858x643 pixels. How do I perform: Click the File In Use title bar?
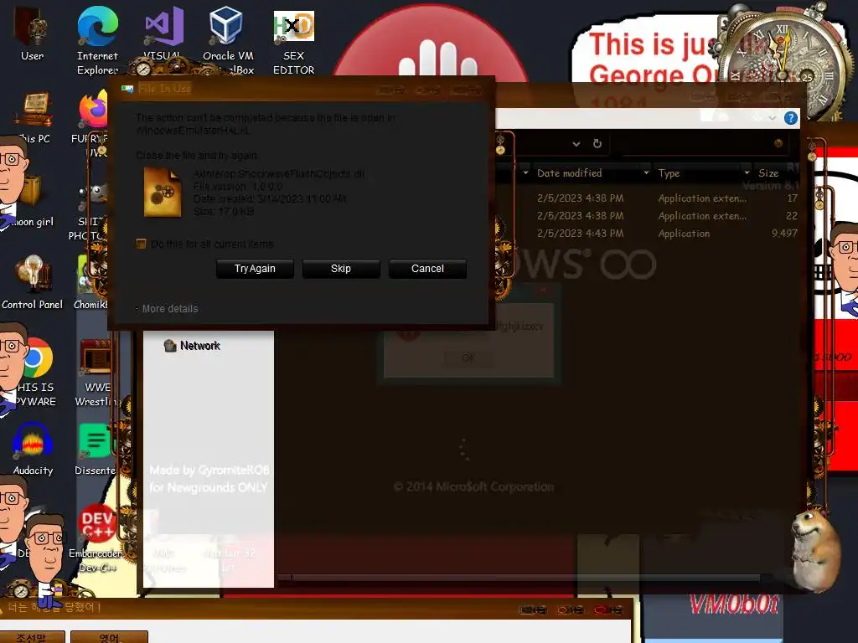point(301,89)
